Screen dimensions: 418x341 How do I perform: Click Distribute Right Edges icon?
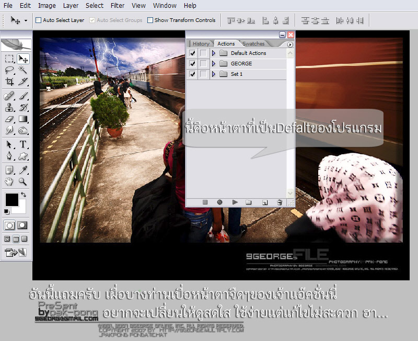click(x=360, y=20)
